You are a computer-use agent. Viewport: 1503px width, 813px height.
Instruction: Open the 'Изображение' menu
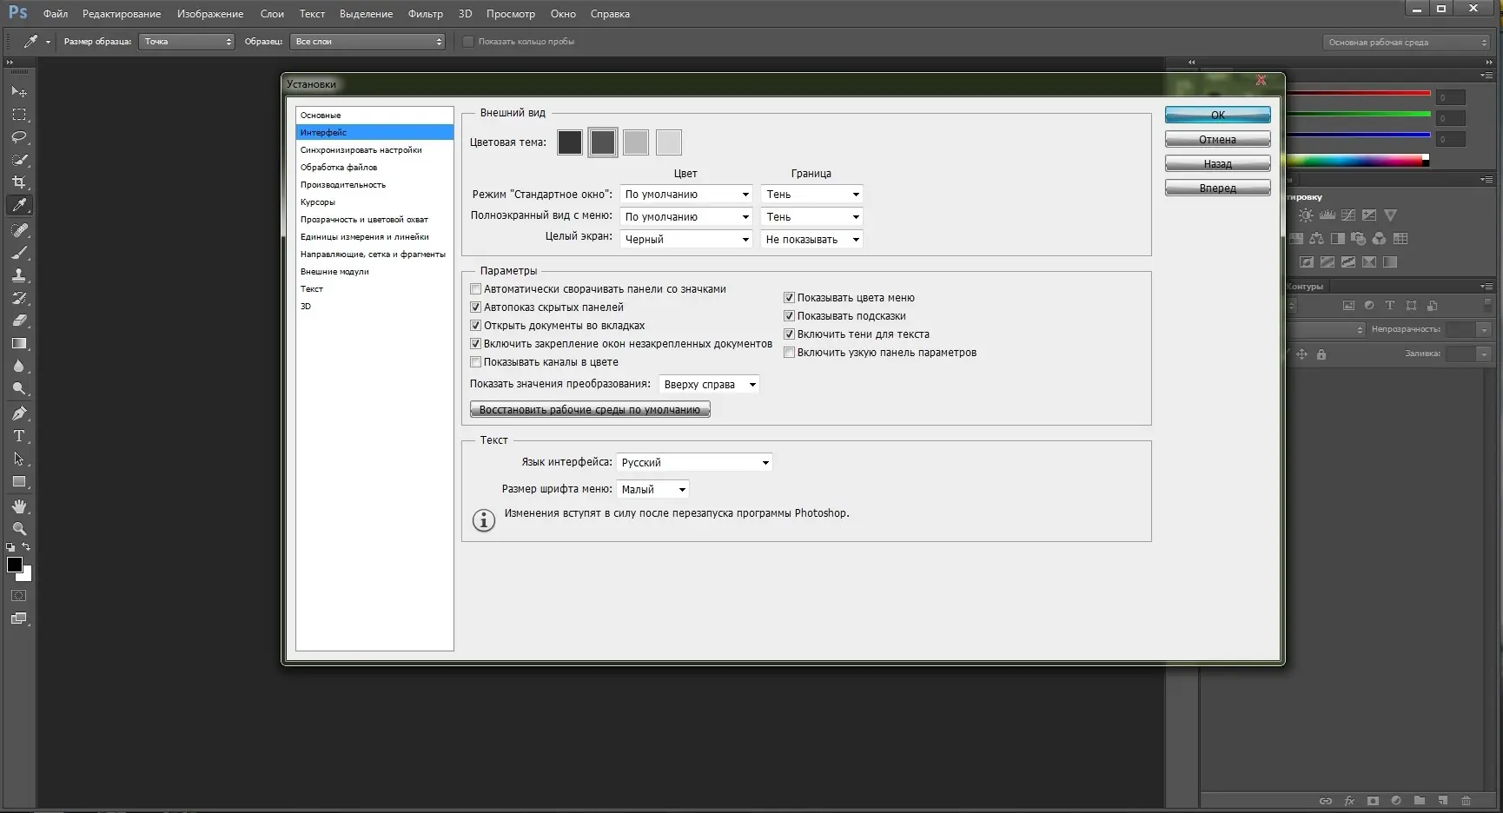click(x=210, y=14)
